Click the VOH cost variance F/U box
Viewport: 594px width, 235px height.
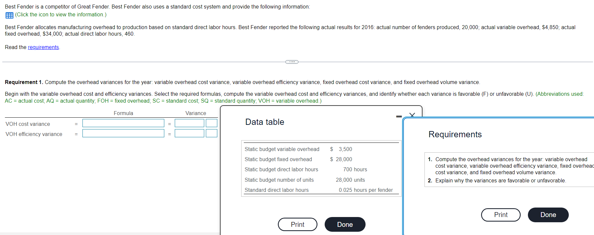click(211, 123)
